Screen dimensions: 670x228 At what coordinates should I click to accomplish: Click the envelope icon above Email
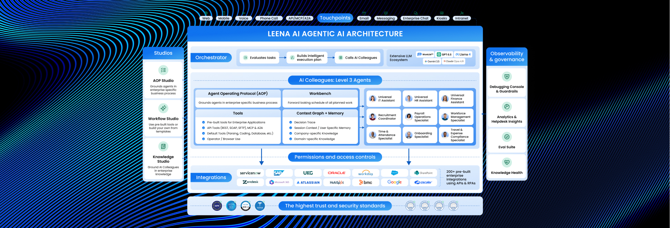coord(364,13)
